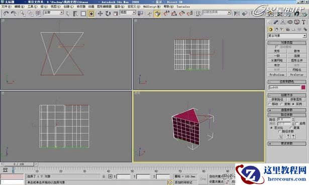This screenshot has height=185, width=309.
Task: Open the 工具 Tools menu
Action: (32, 7)
